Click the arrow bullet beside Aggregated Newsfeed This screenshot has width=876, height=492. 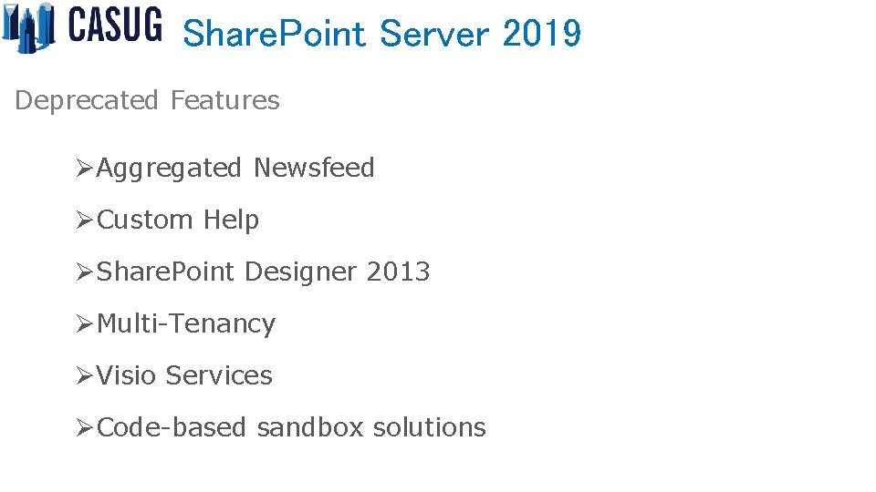click(84, 168)
